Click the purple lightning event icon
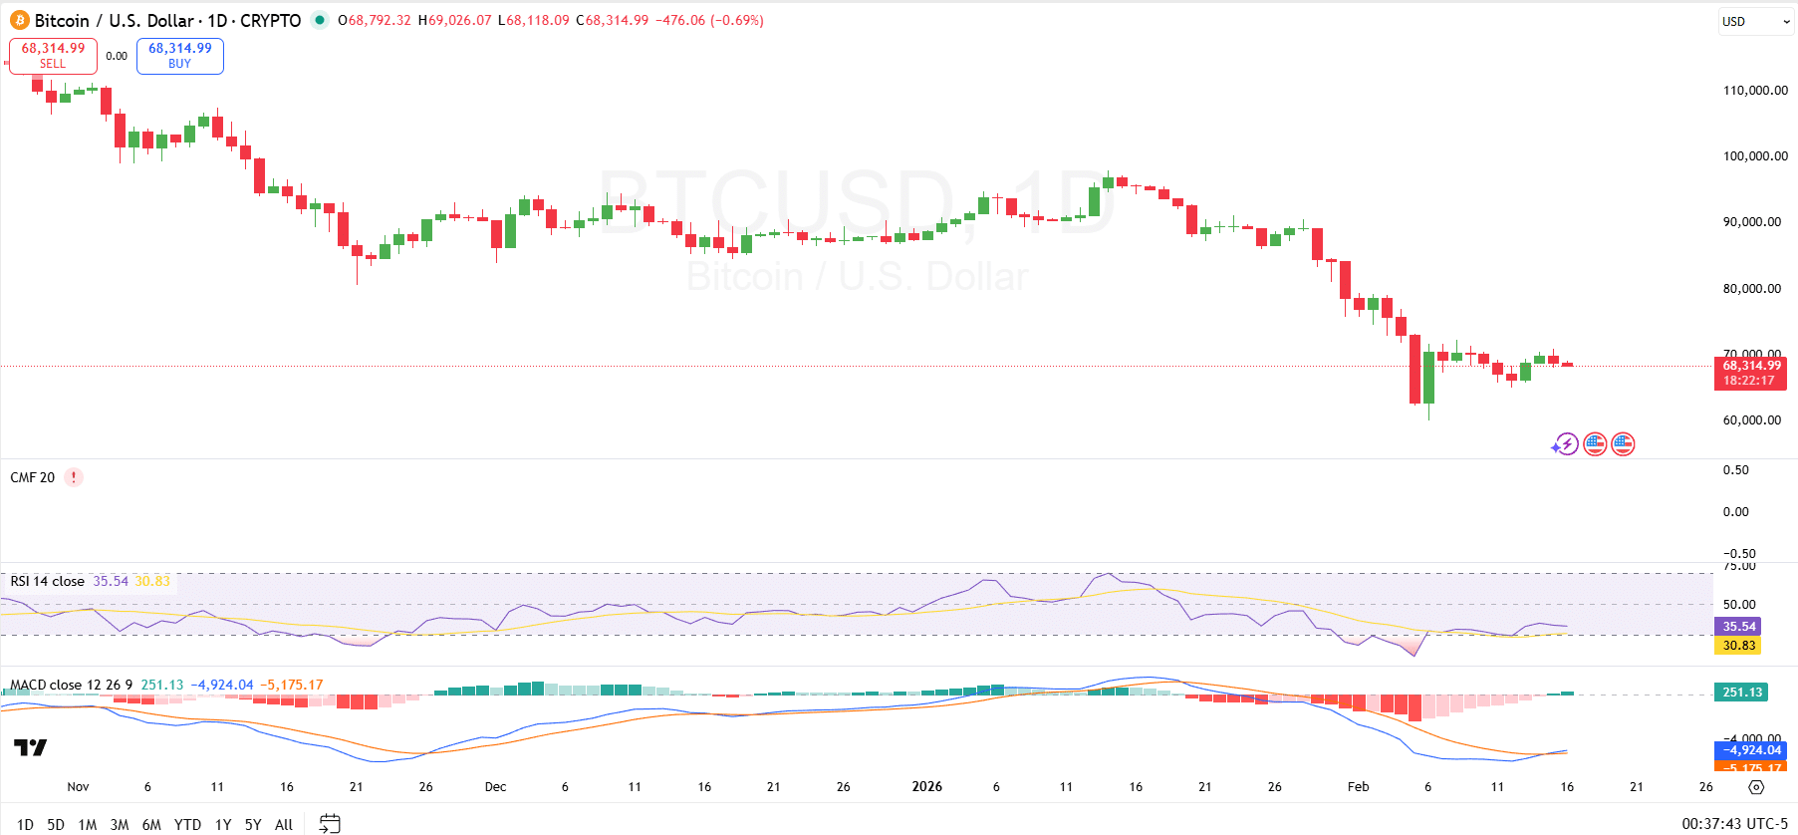The height and width of the screenshot is (835, 1798). (1565, 444)
